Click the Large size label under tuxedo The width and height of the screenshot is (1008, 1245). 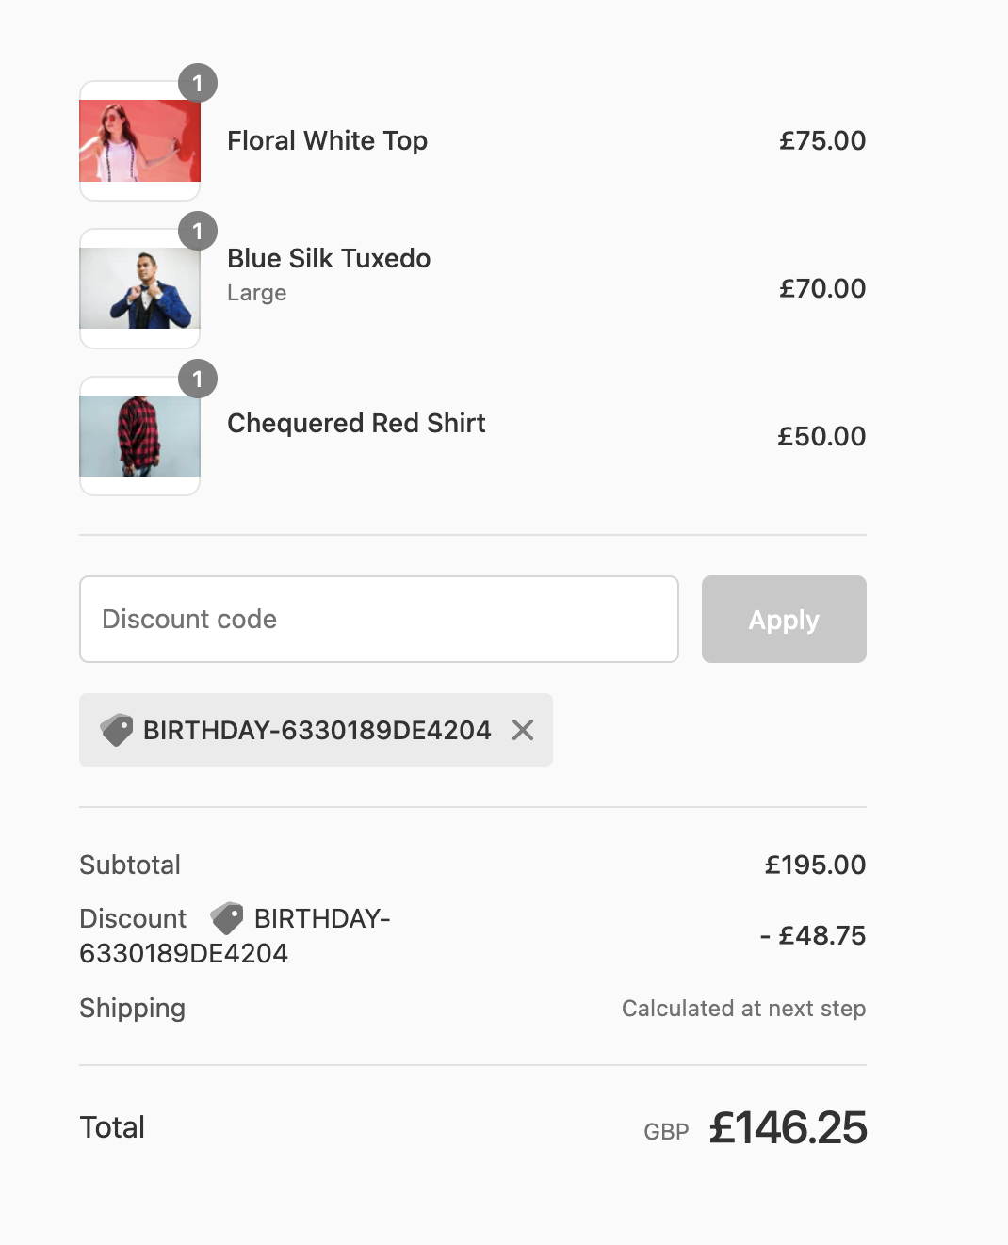pos(256,293)
